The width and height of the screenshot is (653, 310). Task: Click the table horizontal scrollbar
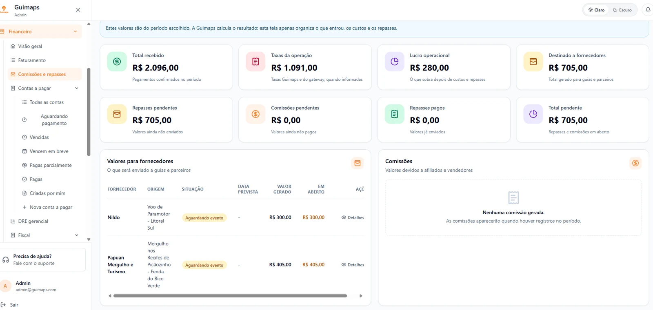pyautogui.click(x=230, y=296)
